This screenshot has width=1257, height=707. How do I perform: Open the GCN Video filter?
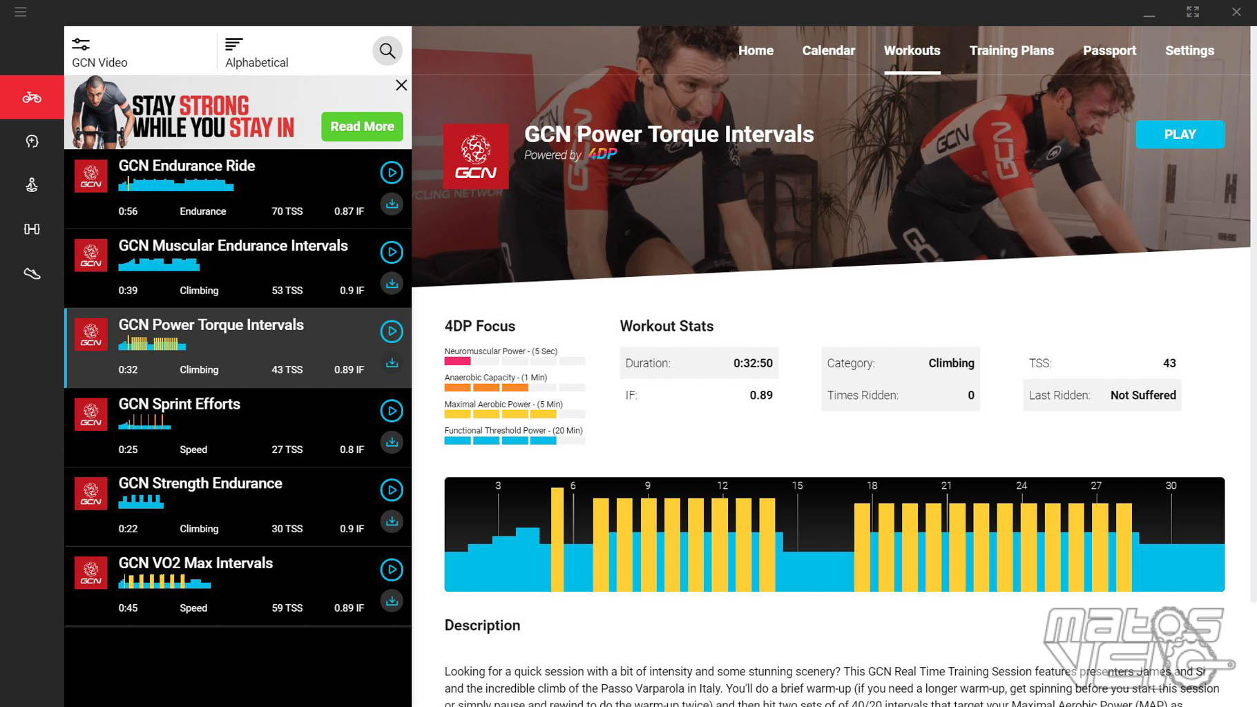pyautogui.click(x=99, y=52)
